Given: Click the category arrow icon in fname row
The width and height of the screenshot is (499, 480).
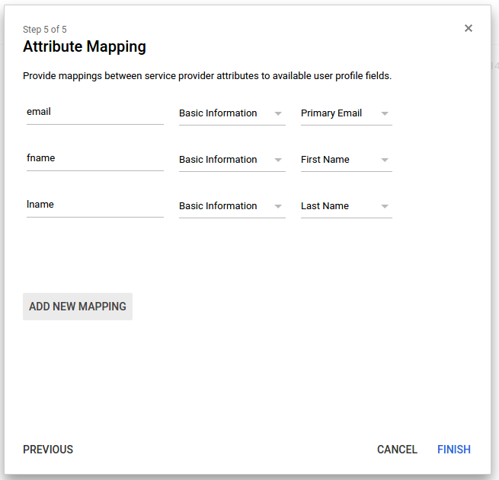Looking at the screenshot, I should pyautogui.click(x=278, y=161).
